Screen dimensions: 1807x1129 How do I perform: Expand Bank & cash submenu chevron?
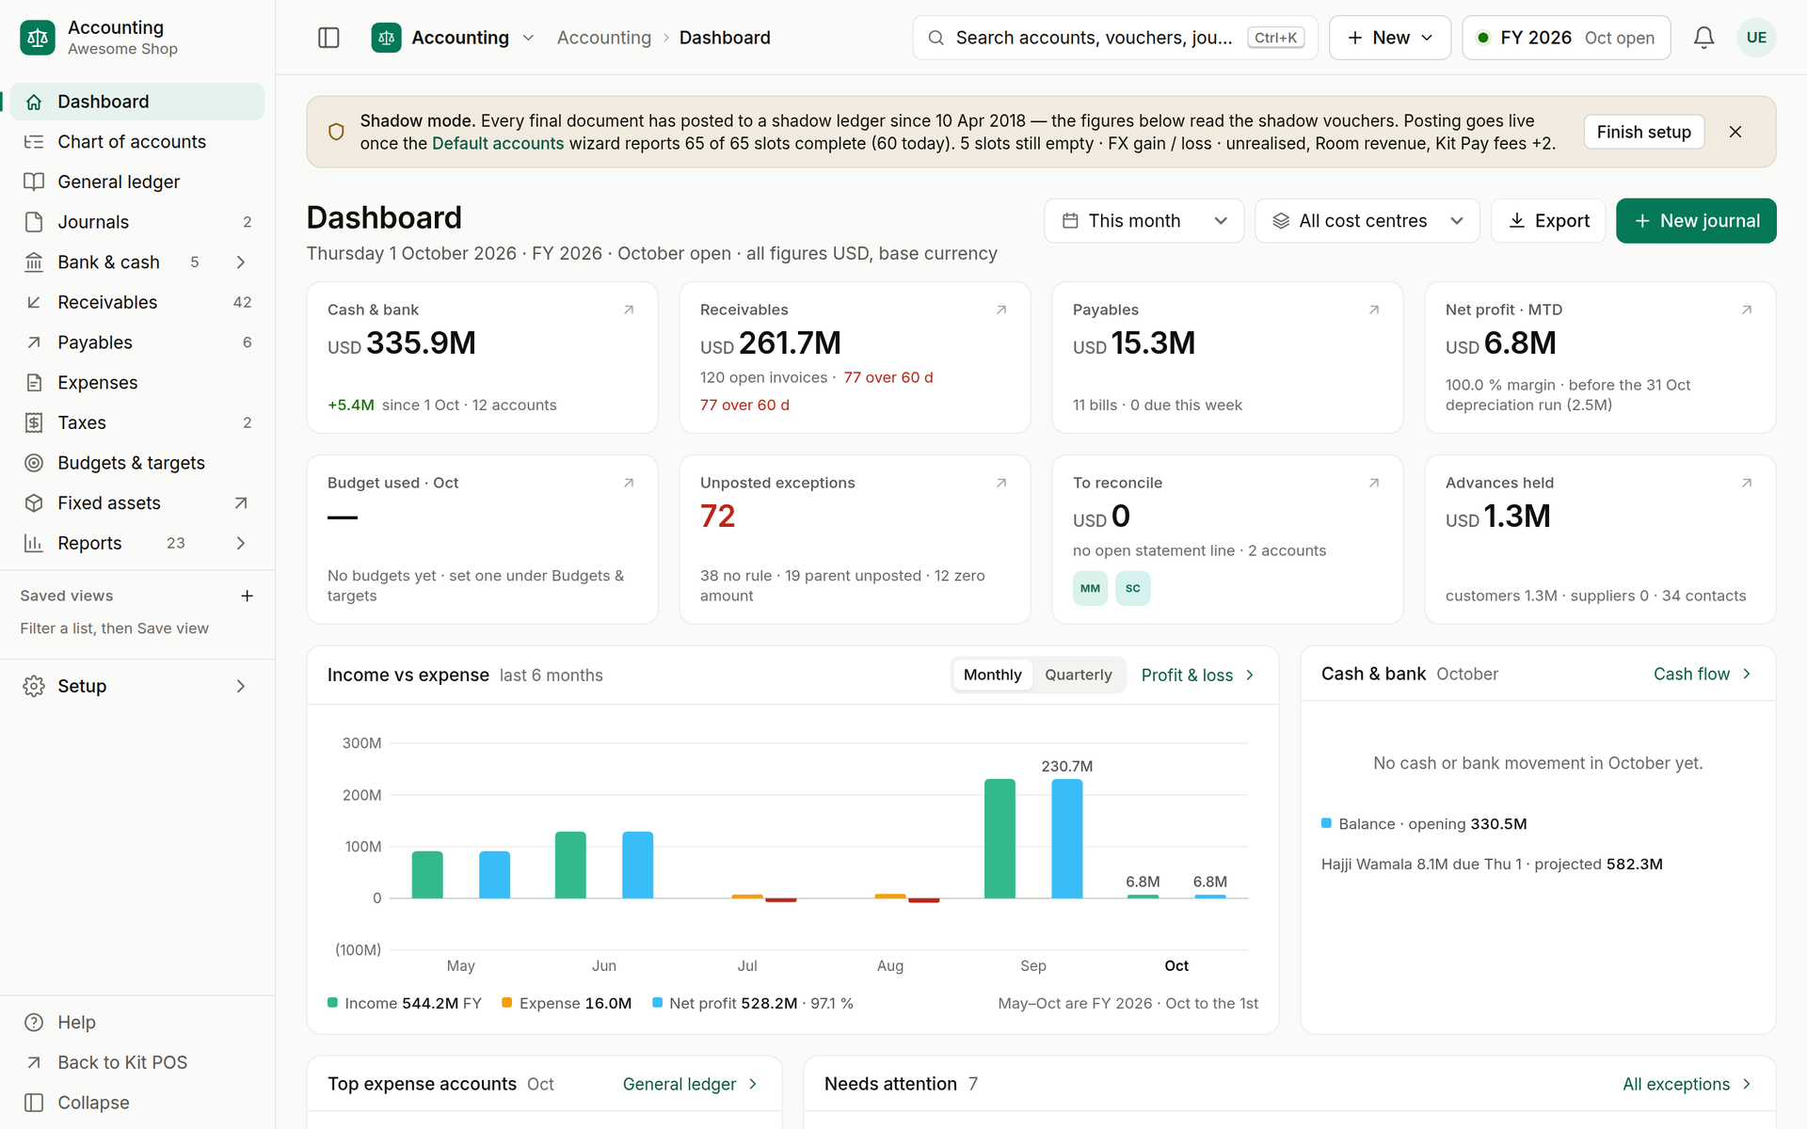[x=241, y=262]
